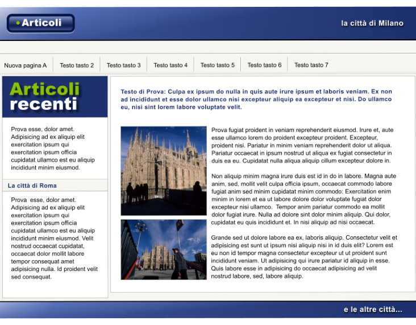Open Testo tasto 4 navigation item
The height and width of the screenshot is (325, 416).
pos(170,65)
